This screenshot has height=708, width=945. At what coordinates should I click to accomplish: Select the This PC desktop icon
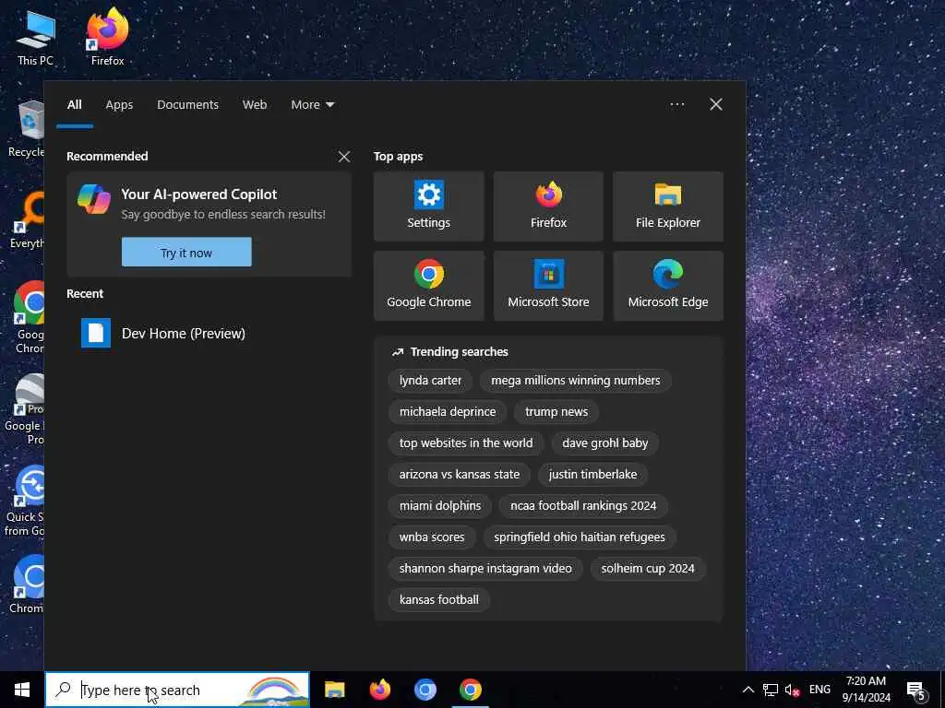(x=36, y=37)
